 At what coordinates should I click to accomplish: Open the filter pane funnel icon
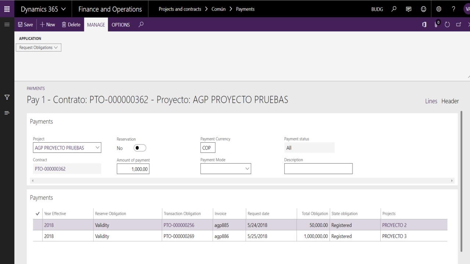click(7, 97)
